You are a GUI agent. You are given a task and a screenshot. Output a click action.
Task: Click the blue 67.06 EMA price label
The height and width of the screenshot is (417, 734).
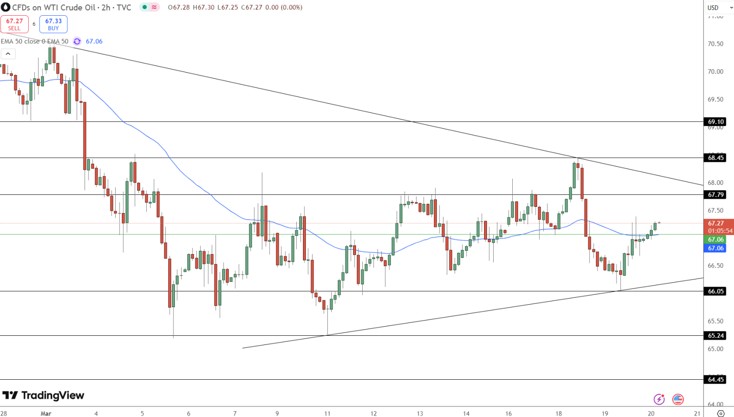[x=716, y=248]
